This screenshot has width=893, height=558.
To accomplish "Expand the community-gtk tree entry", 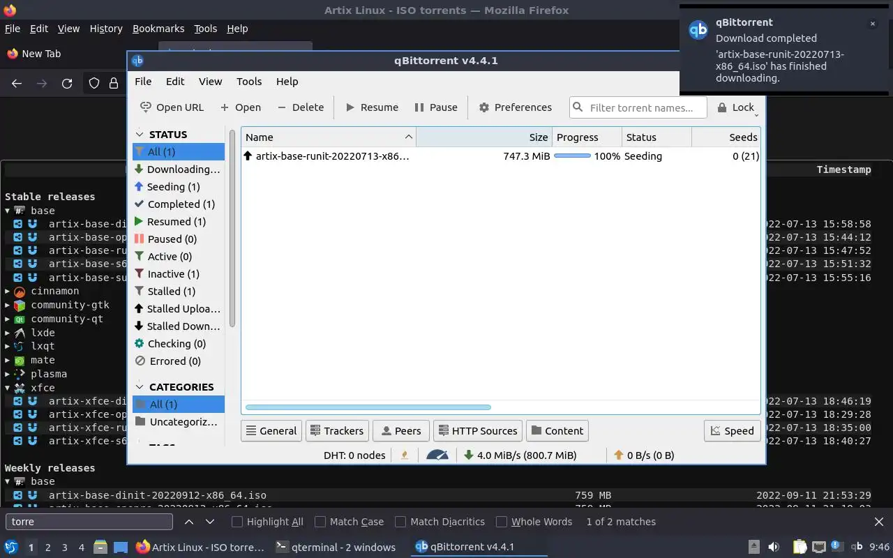I will [8, 305].
